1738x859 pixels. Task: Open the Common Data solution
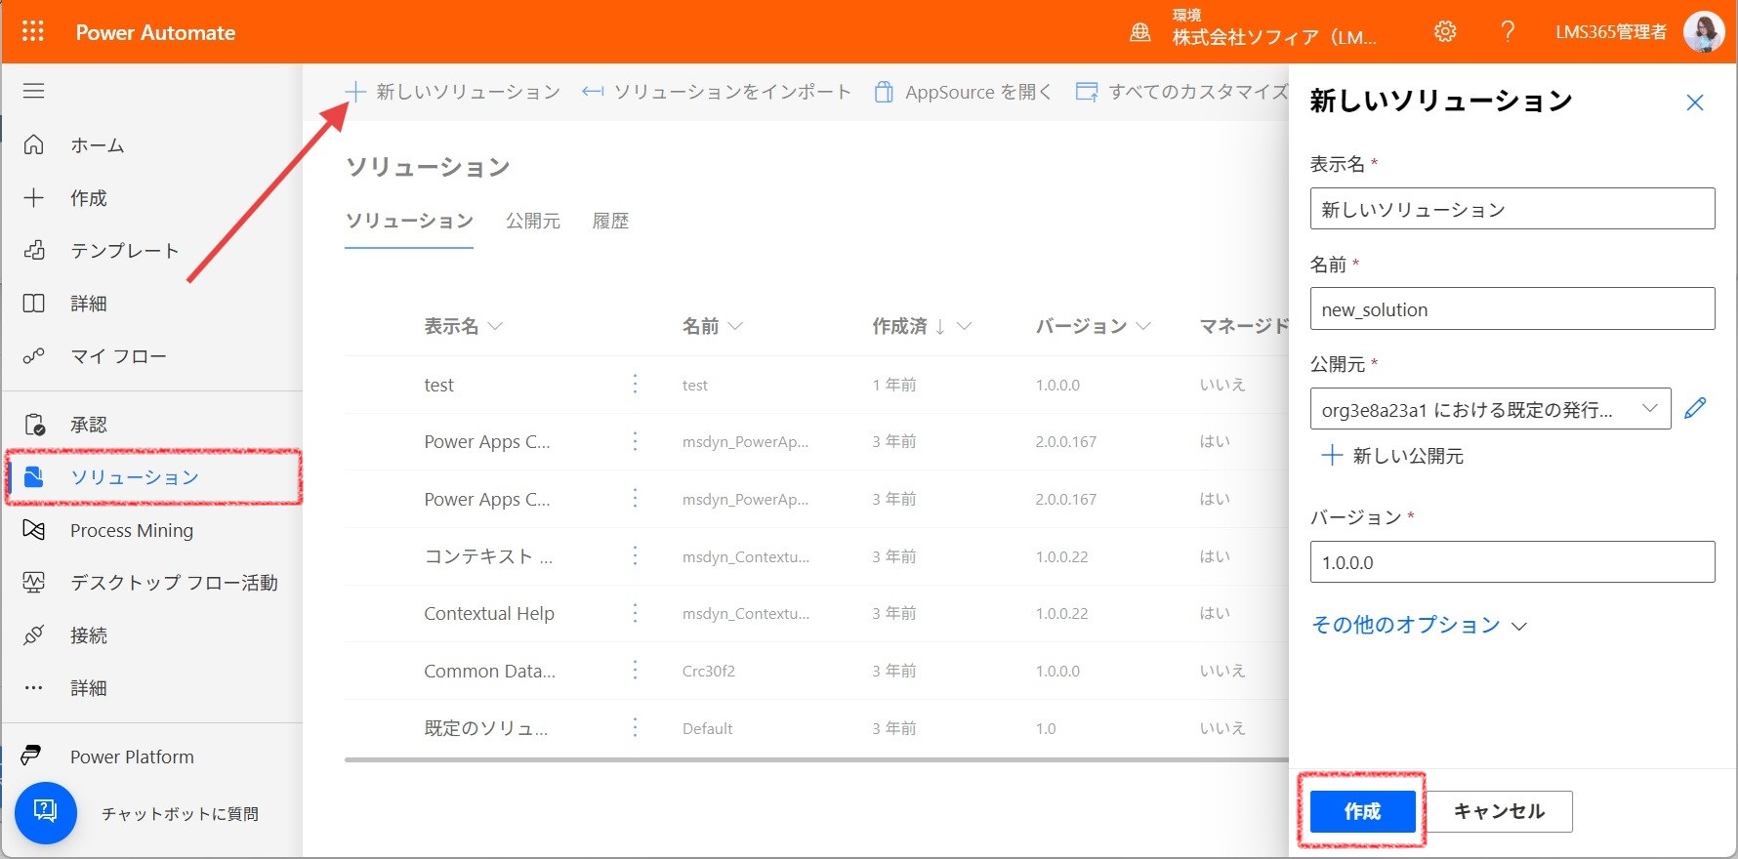[489, 671]
